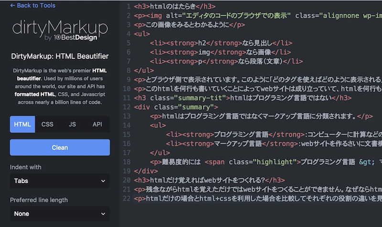
Task: Click line number 12 in editor gutter
Action: (x=127, y=107)
